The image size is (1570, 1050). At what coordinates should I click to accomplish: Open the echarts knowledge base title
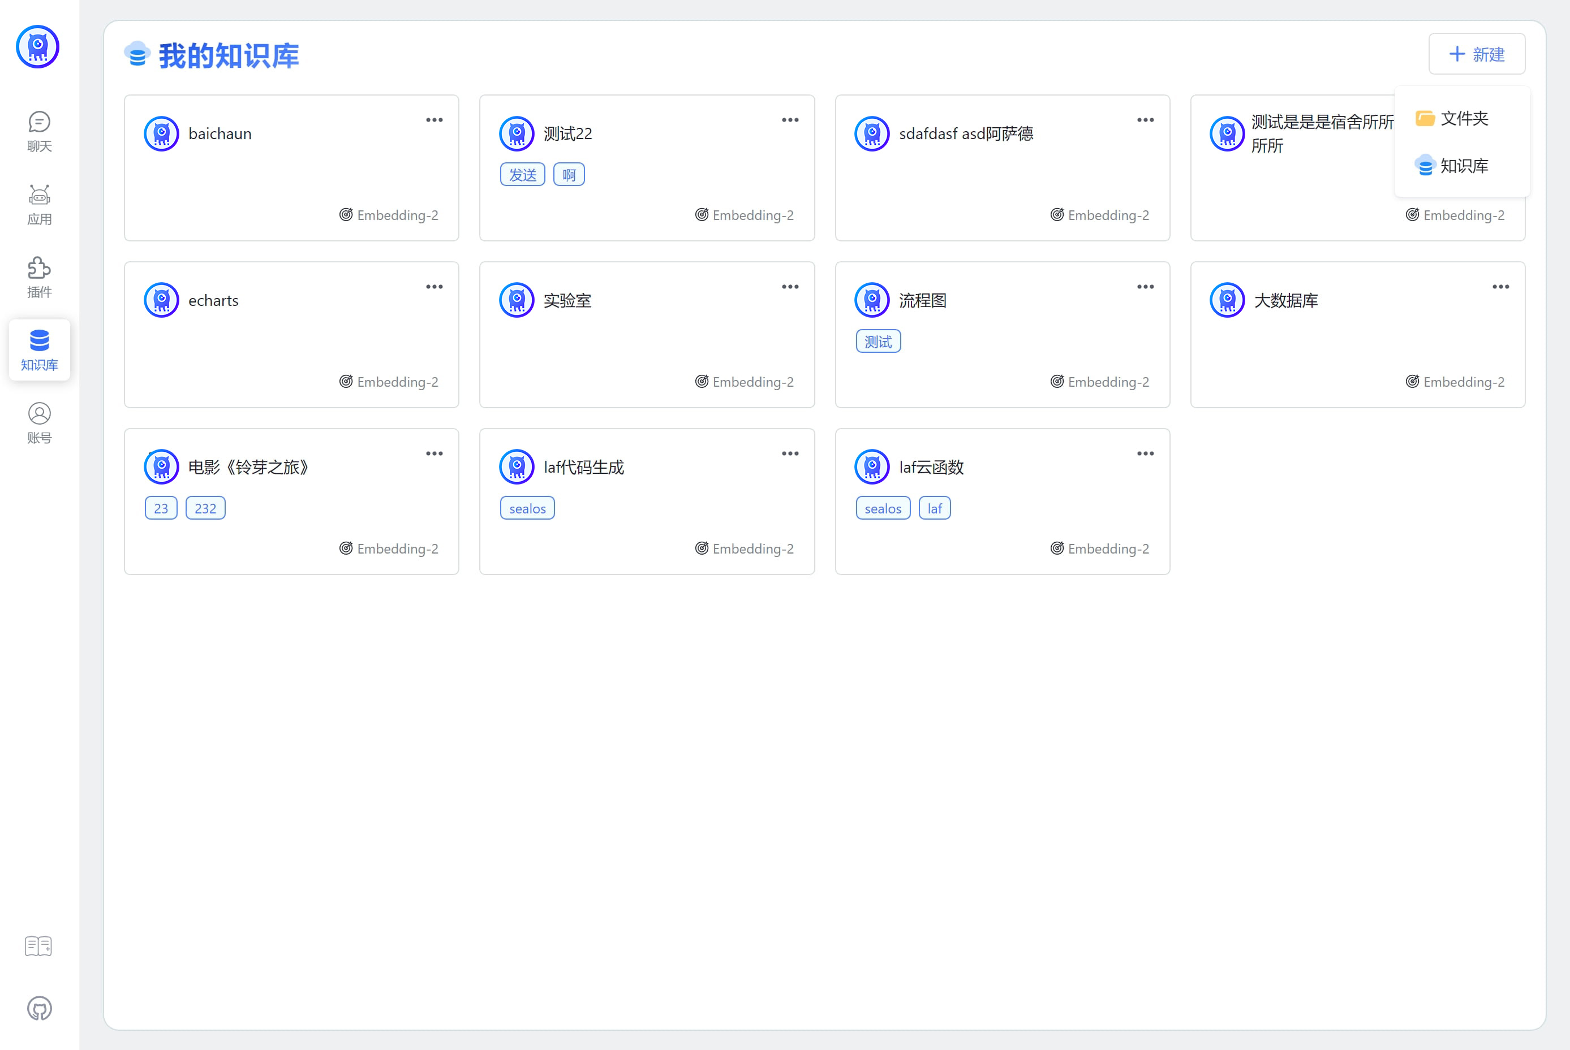coord(213,301)
